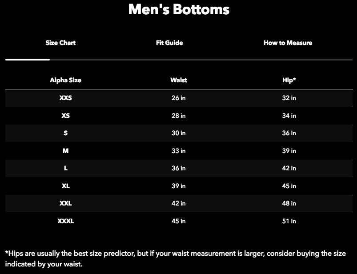357x274 pixels.
Task: Click the XL size row label
Action: coord(65,186)
